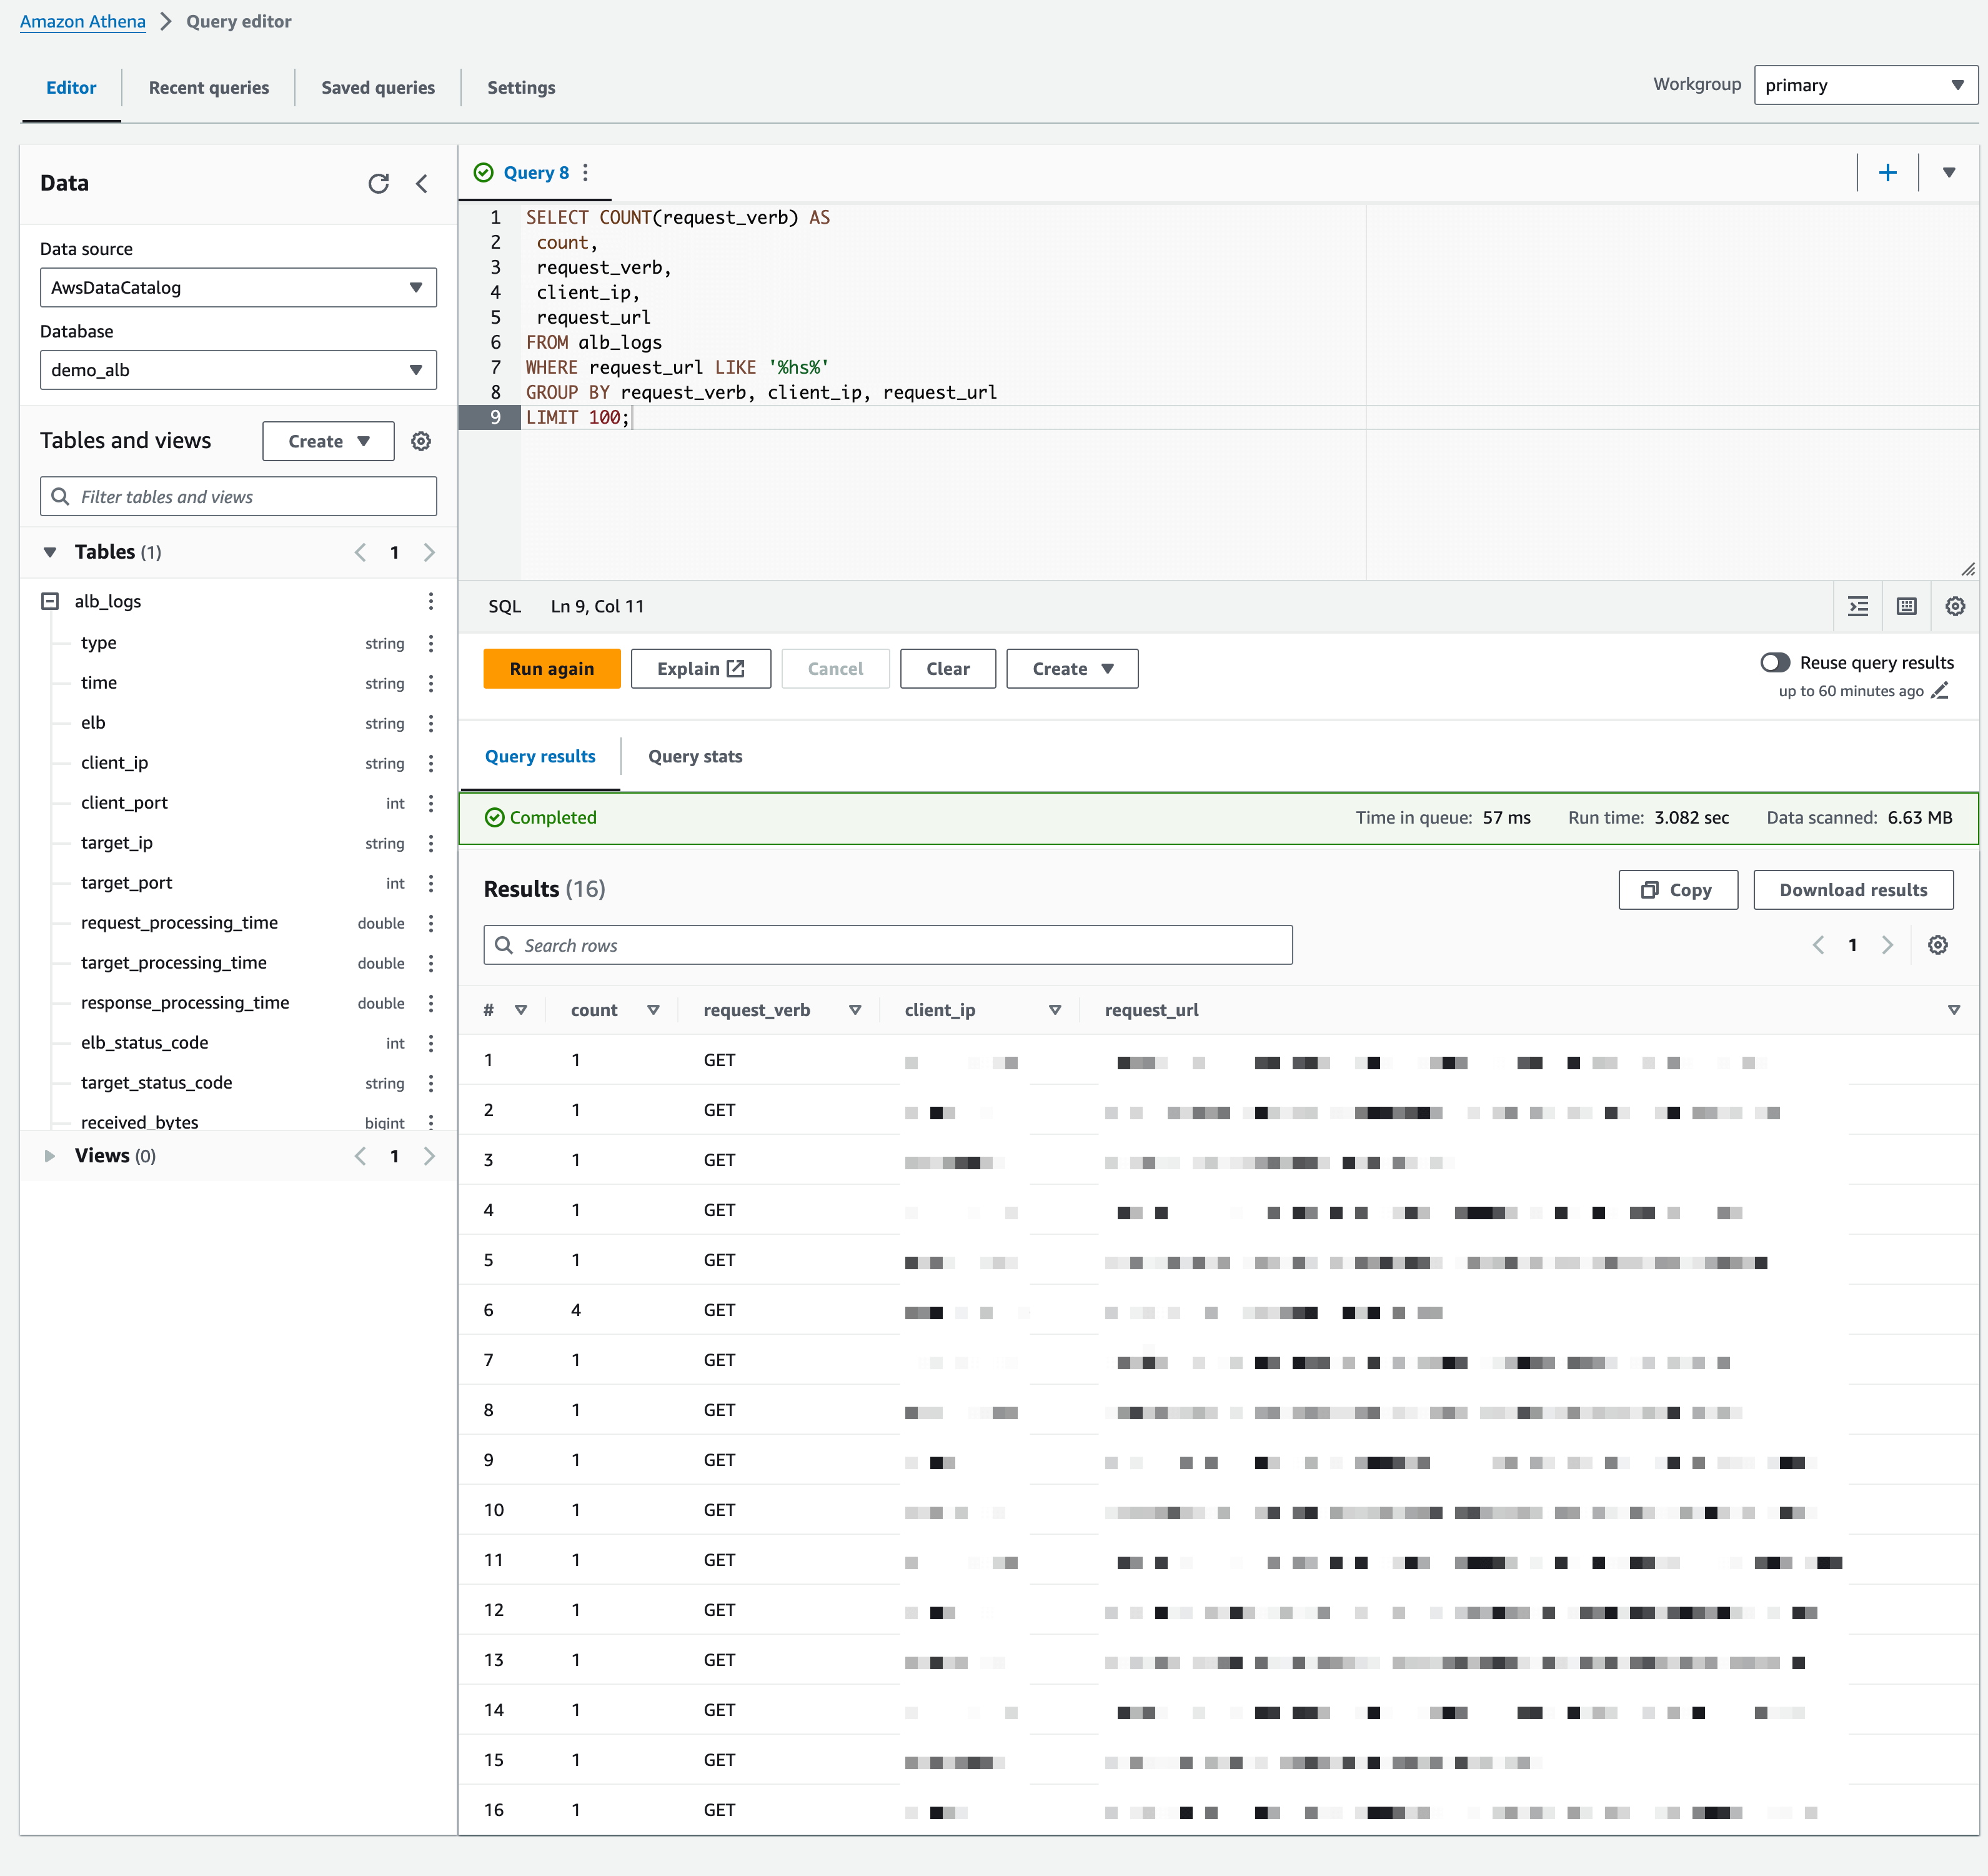This screenshot has height=1876, width=1988.
Task: Click the Explain button
Action: [x=701, y=669]
